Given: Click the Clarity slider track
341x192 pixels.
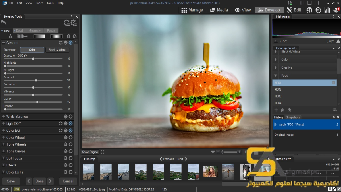Looking at the screenshot, I should (33, 102).
